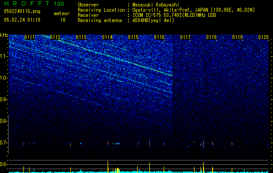The height and width of the screenshot is (173, 273).
Task: Click the meteor label
Action: (x=62, y=13)
